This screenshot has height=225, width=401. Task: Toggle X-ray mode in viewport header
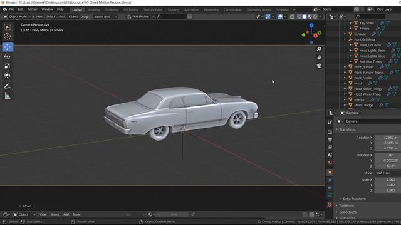(x=292, y=17)
